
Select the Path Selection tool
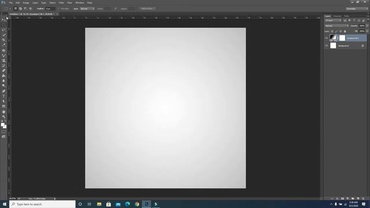tap(3, 101)
